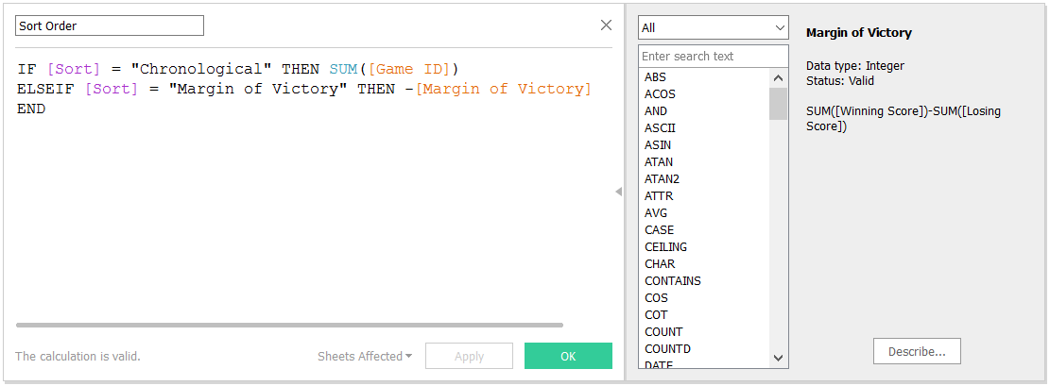The image size is (1050, 386).
Task: Click the function search text box
Action: (713, 56)
